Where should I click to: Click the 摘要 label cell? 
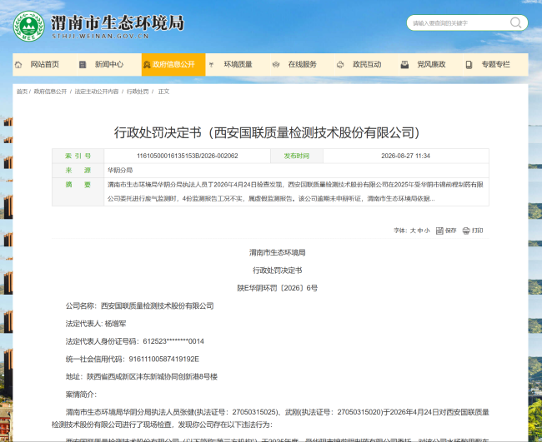pyautogui.click(x=78, y=191)
